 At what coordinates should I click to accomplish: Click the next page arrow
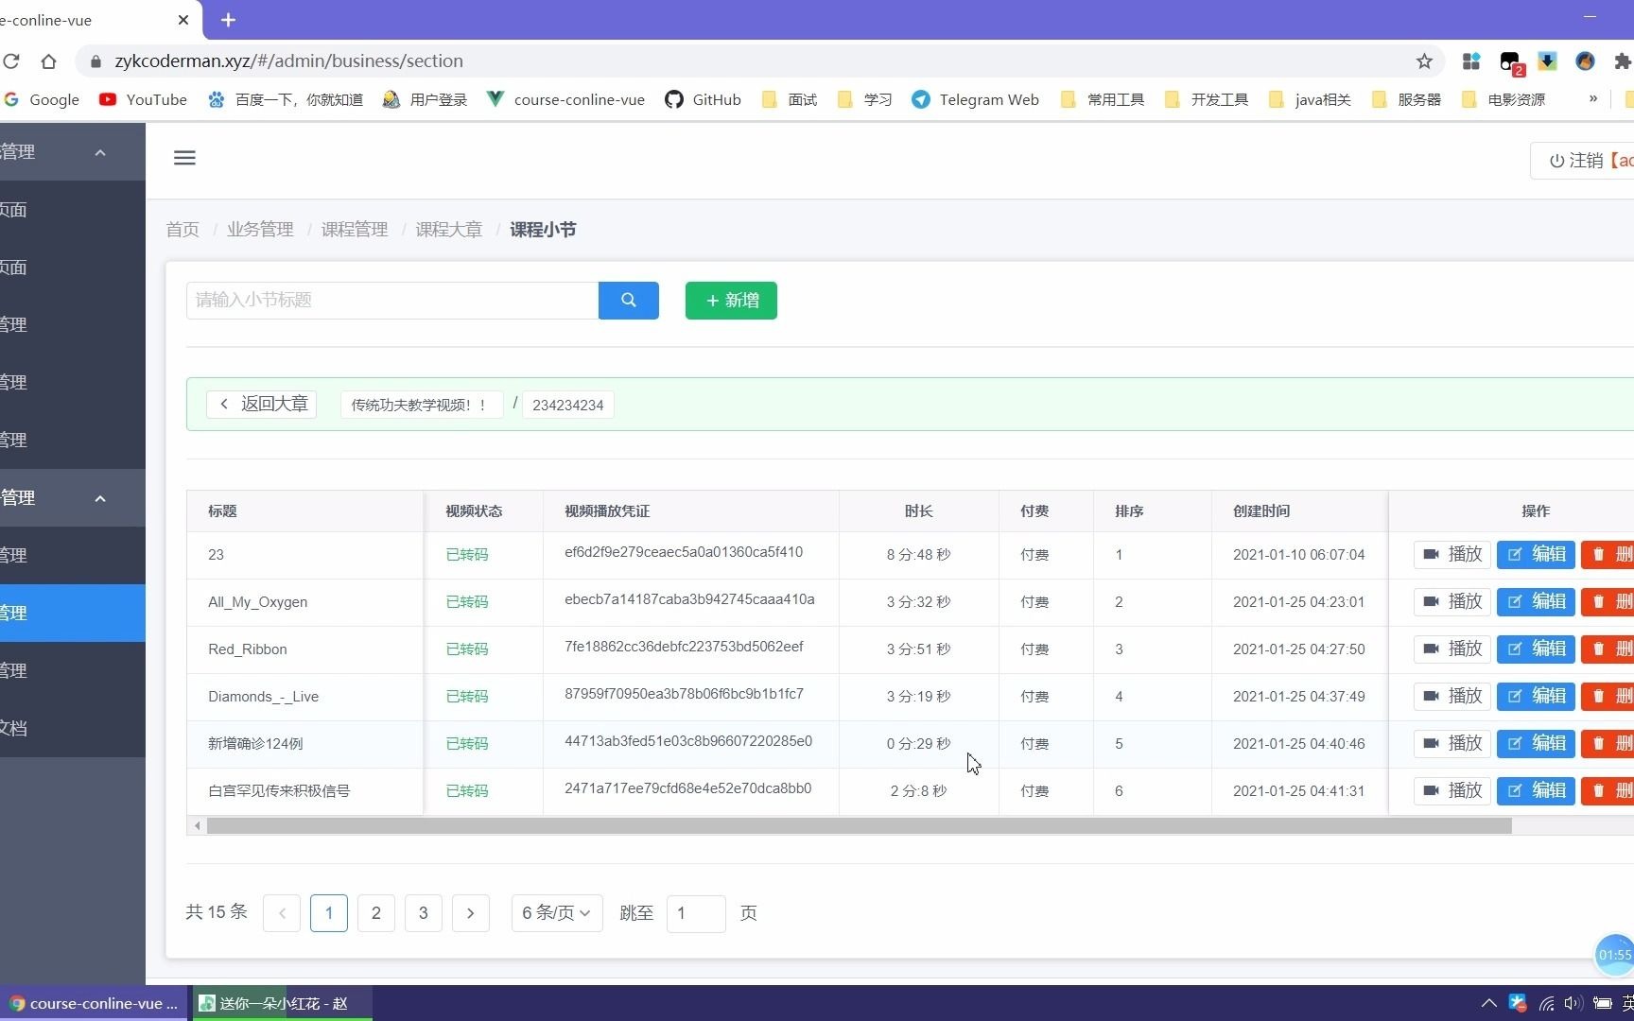471,913
